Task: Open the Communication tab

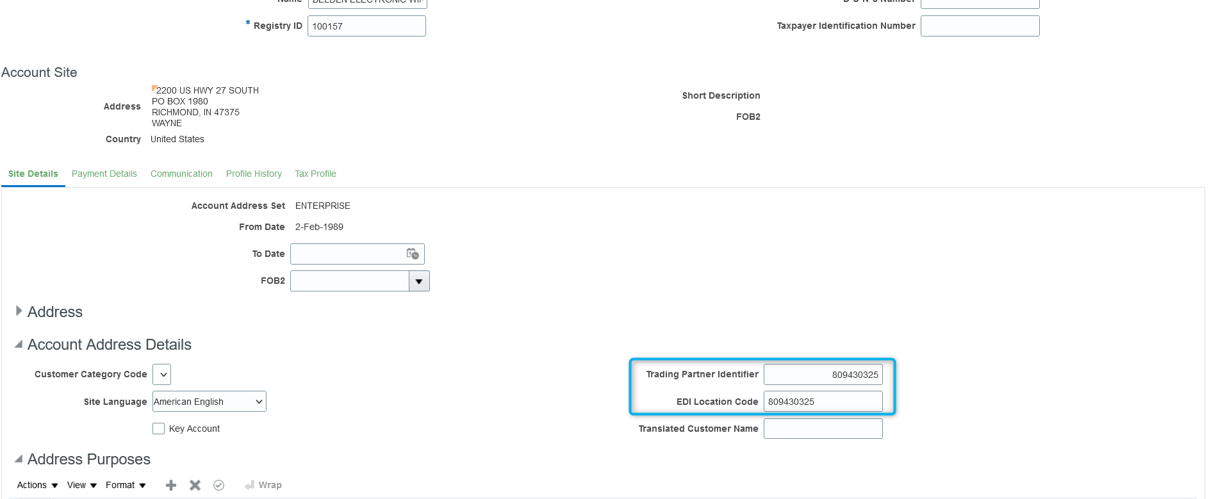Action: coord(181,174)
